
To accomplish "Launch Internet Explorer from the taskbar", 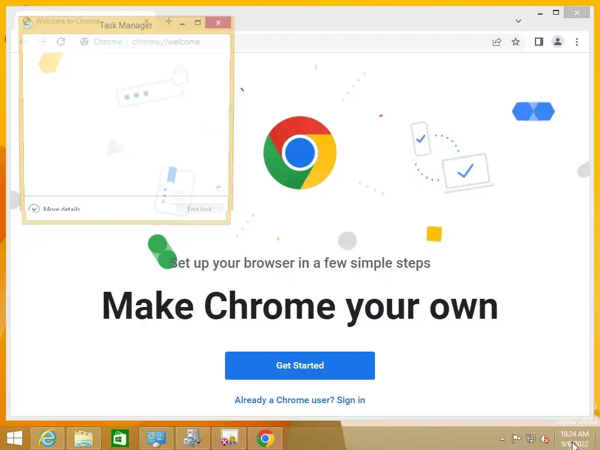I will click(x=47, y=438).
